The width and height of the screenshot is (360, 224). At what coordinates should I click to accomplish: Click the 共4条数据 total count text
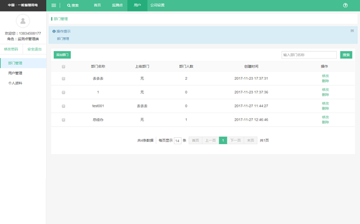pyautogui.click(x=145, y=140)
